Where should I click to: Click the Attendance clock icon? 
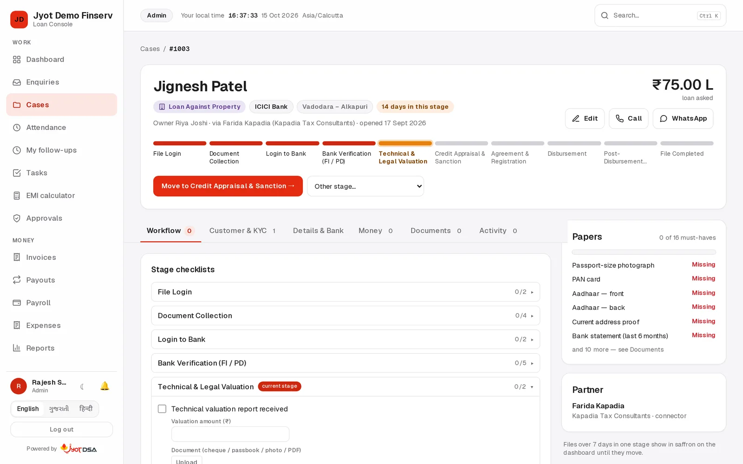pos(17,128)
